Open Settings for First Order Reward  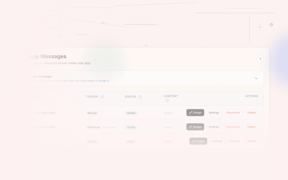click(x=214, y=127)
